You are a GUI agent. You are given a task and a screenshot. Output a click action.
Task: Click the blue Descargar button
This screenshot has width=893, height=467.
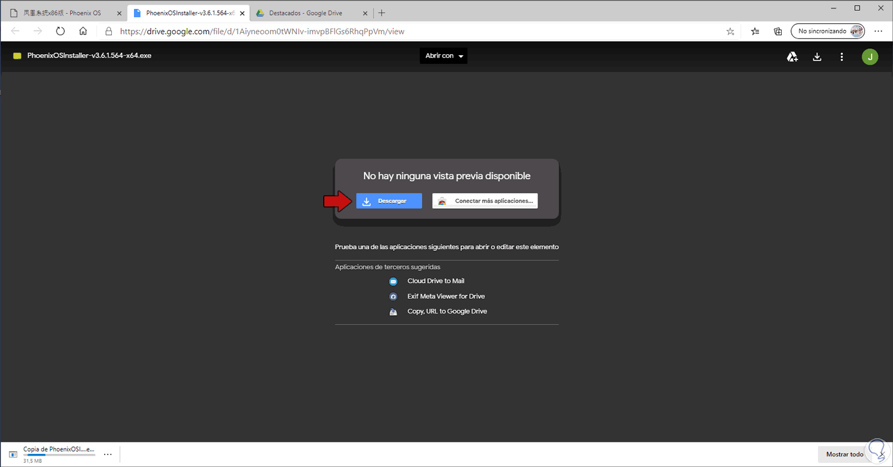(x=389, y=201)
